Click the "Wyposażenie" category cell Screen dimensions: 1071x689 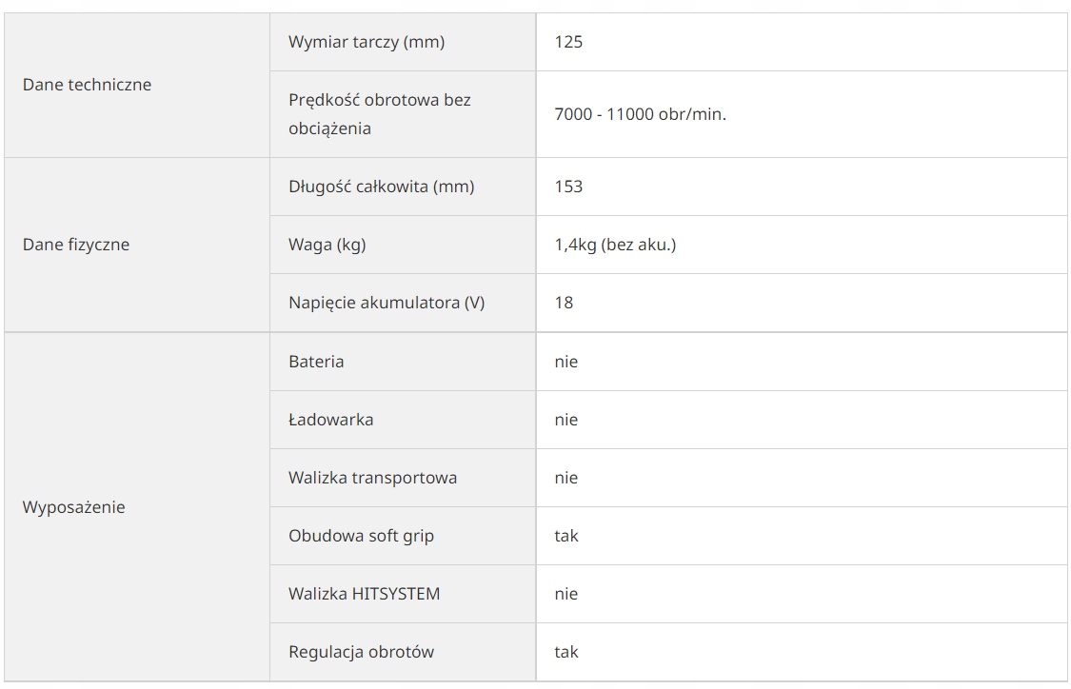(x=73, y=507)
